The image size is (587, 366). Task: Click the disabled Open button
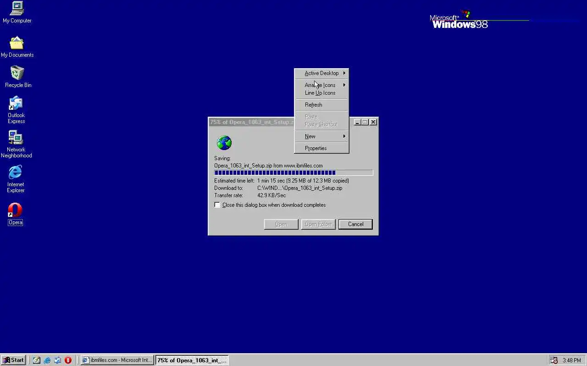(281, 224)
